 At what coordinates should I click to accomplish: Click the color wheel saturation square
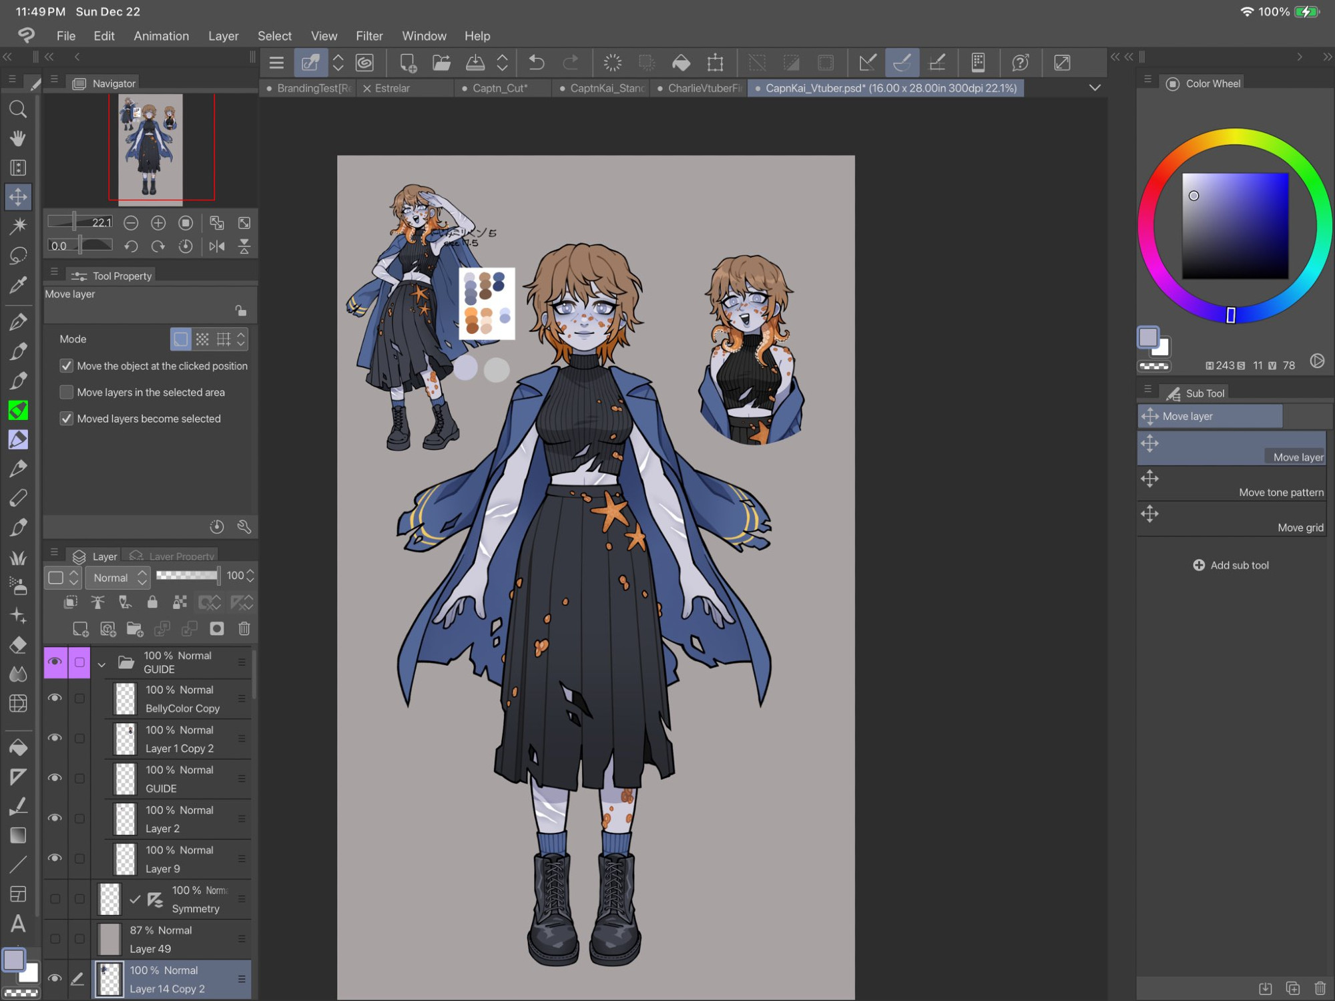[x=1235, y=226]
